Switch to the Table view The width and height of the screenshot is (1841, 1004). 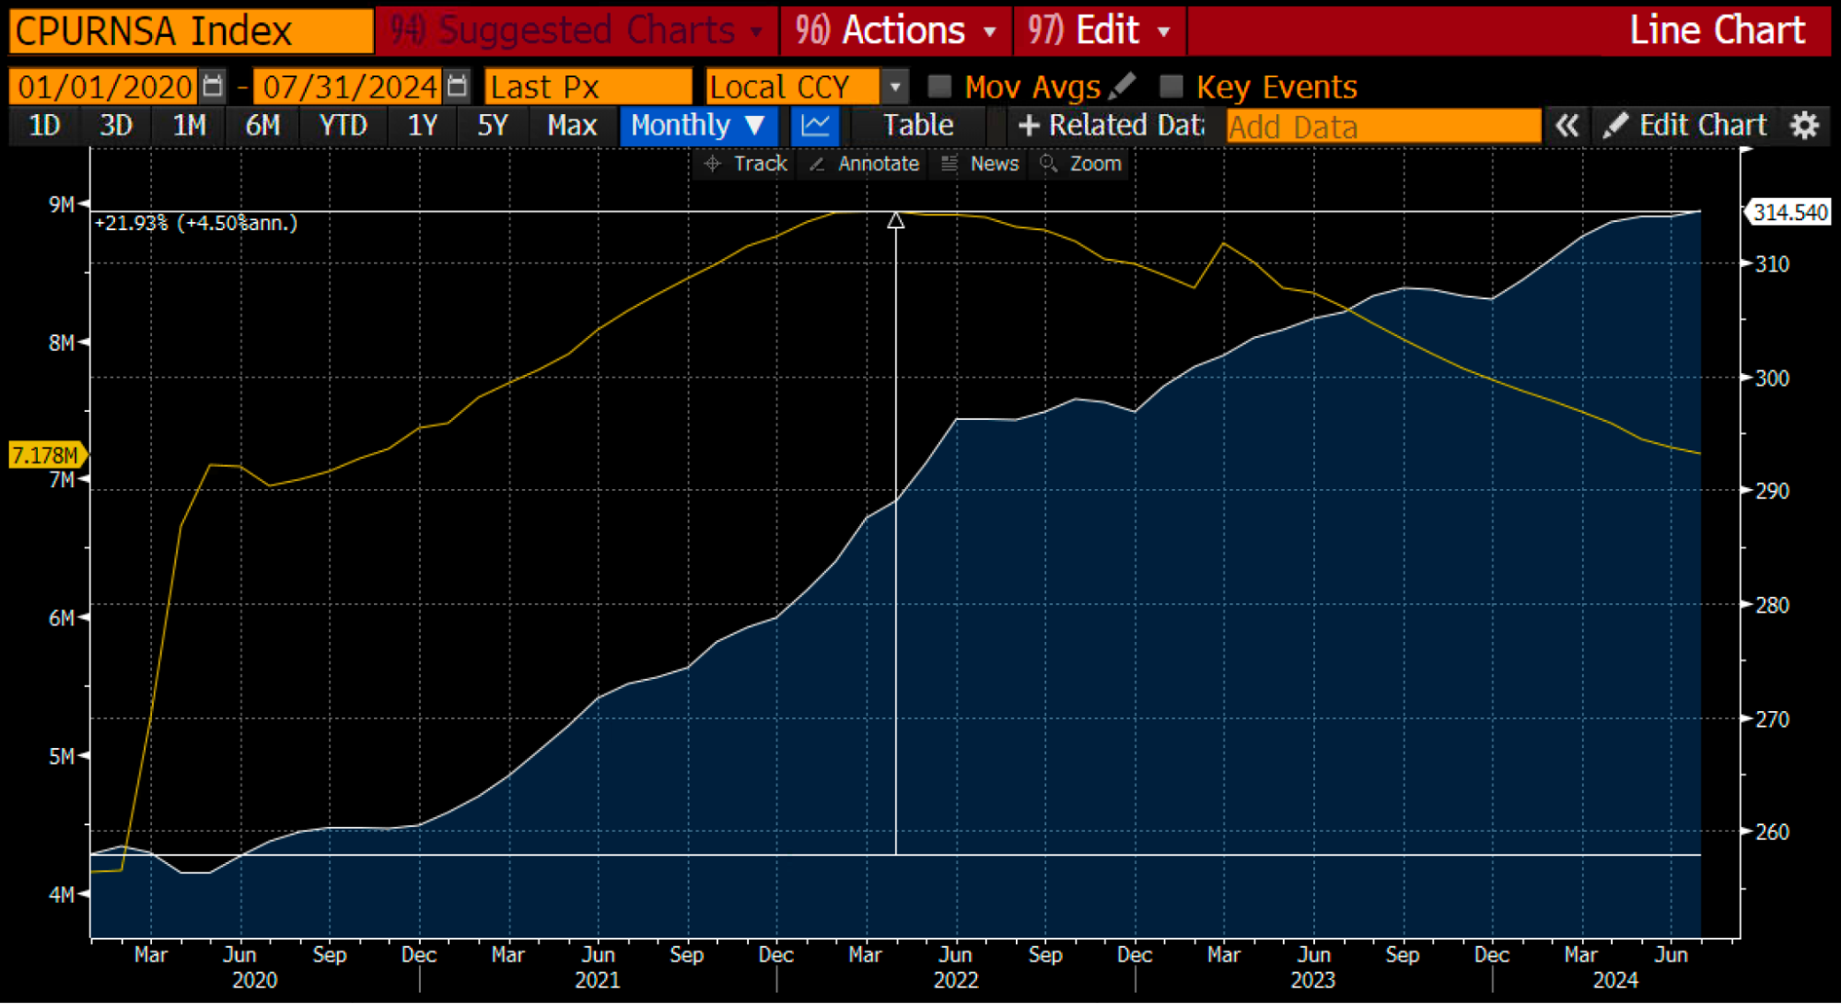(x=918, y=125)
